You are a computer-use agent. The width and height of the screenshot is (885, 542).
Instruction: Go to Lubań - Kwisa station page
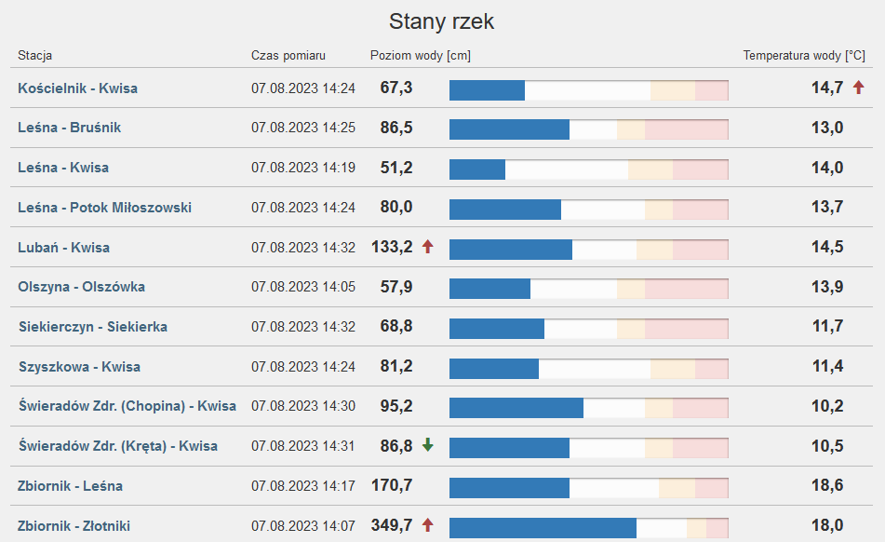[63, 248]
